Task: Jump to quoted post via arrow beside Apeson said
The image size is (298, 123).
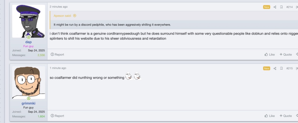Action: tap(75, 16)
